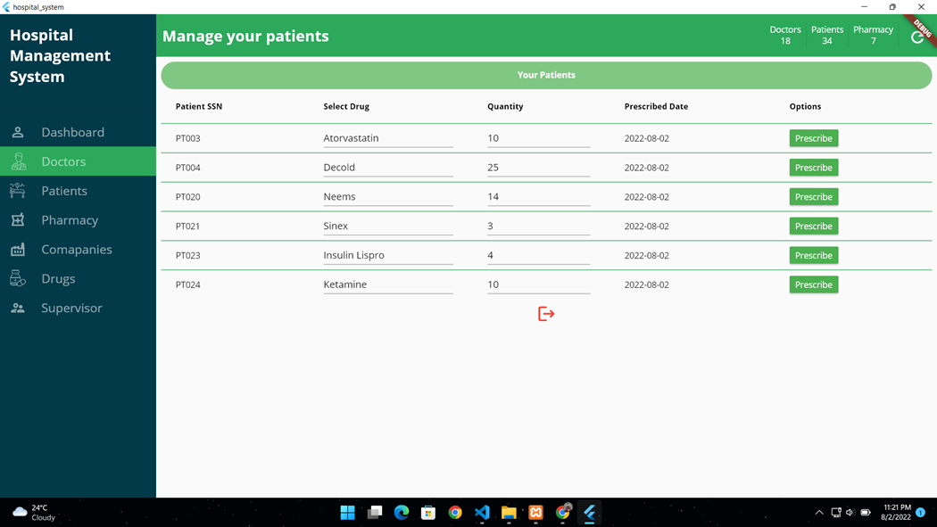Click the red logout icon below the table
Viewport: 937px width, 527px height.
pyautogui.click(x=545, y=313)
